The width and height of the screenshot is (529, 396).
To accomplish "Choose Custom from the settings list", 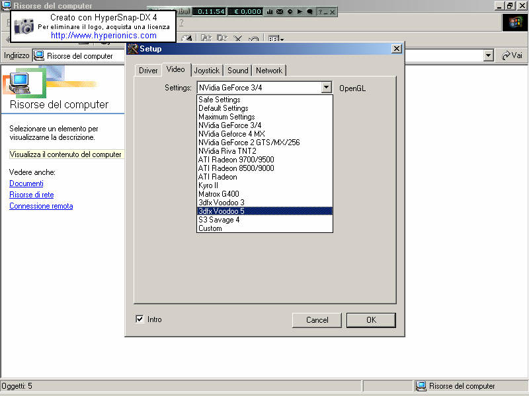I will tap(264, 228).
